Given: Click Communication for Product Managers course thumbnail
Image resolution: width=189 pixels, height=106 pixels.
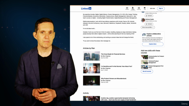Looking at the screenshot, I should click(144, 57).
